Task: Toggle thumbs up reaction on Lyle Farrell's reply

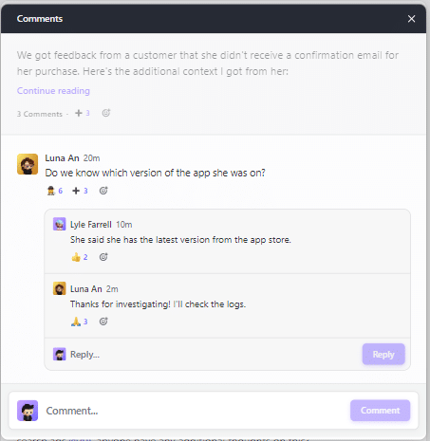Action: (80, 257)
